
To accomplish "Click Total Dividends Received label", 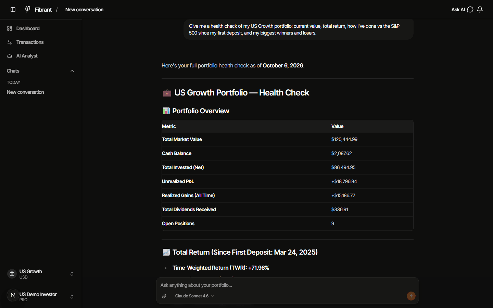I will pyautogui.click(x=189, y=209).
